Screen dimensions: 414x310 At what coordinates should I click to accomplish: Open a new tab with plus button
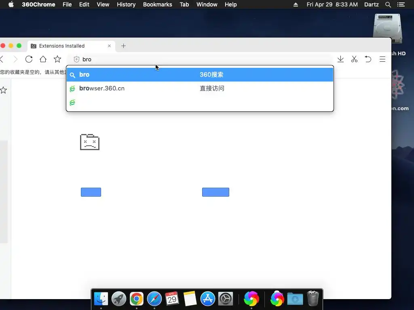(123, 46)
